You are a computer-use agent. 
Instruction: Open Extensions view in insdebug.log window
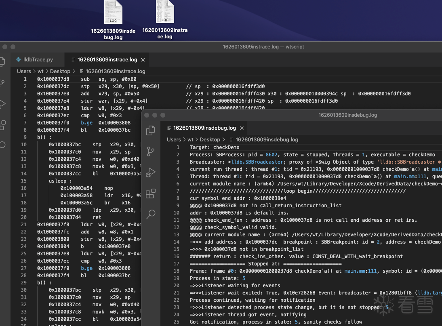point(151,193)
